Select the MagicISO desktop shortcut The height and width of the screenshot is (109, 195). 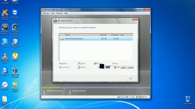(x=5, y=86)
